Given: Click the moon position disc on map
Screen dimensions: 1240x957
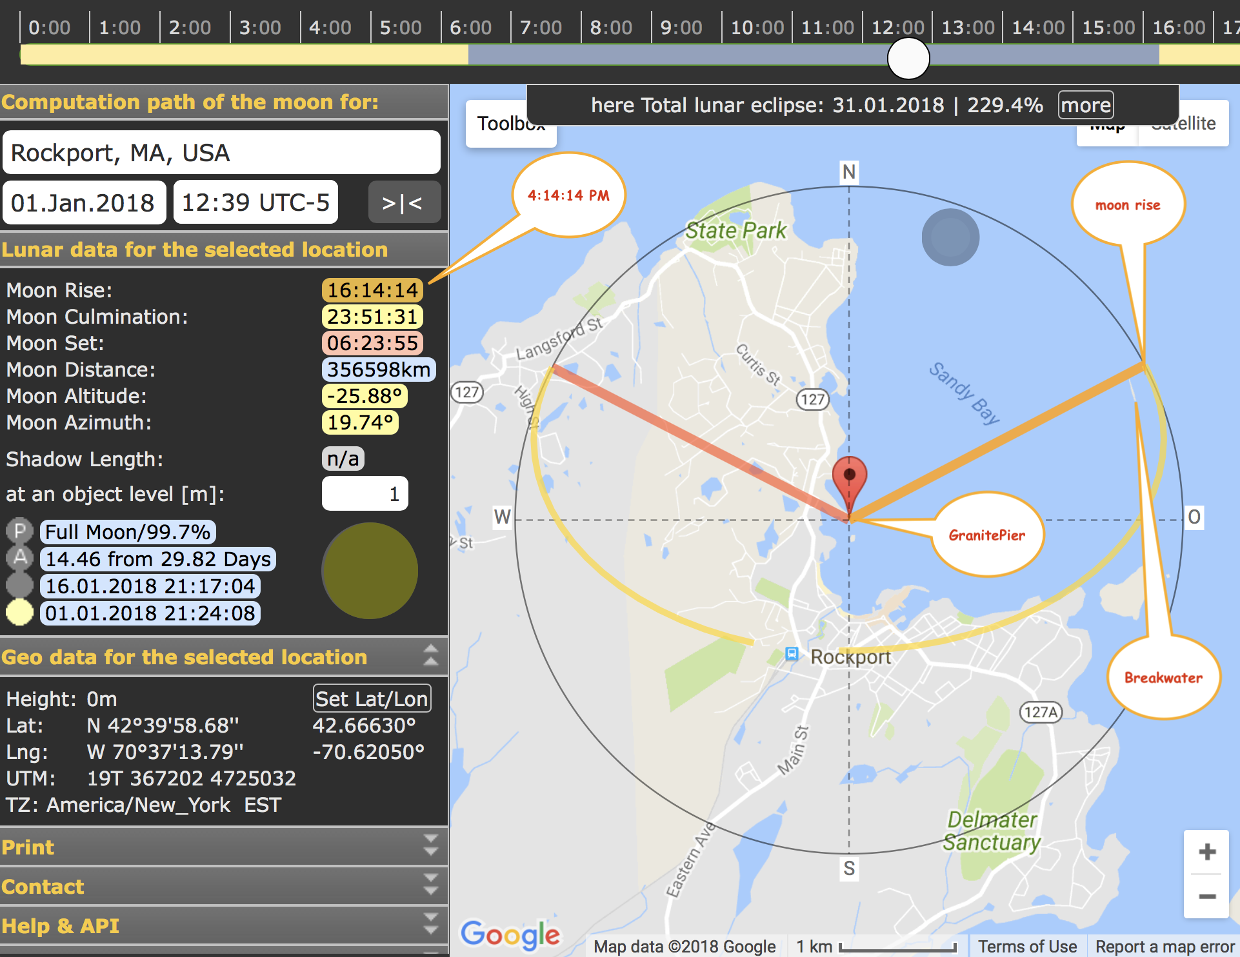Looking at the screenshot, I should pyautogui.click(x=950, y=237).
